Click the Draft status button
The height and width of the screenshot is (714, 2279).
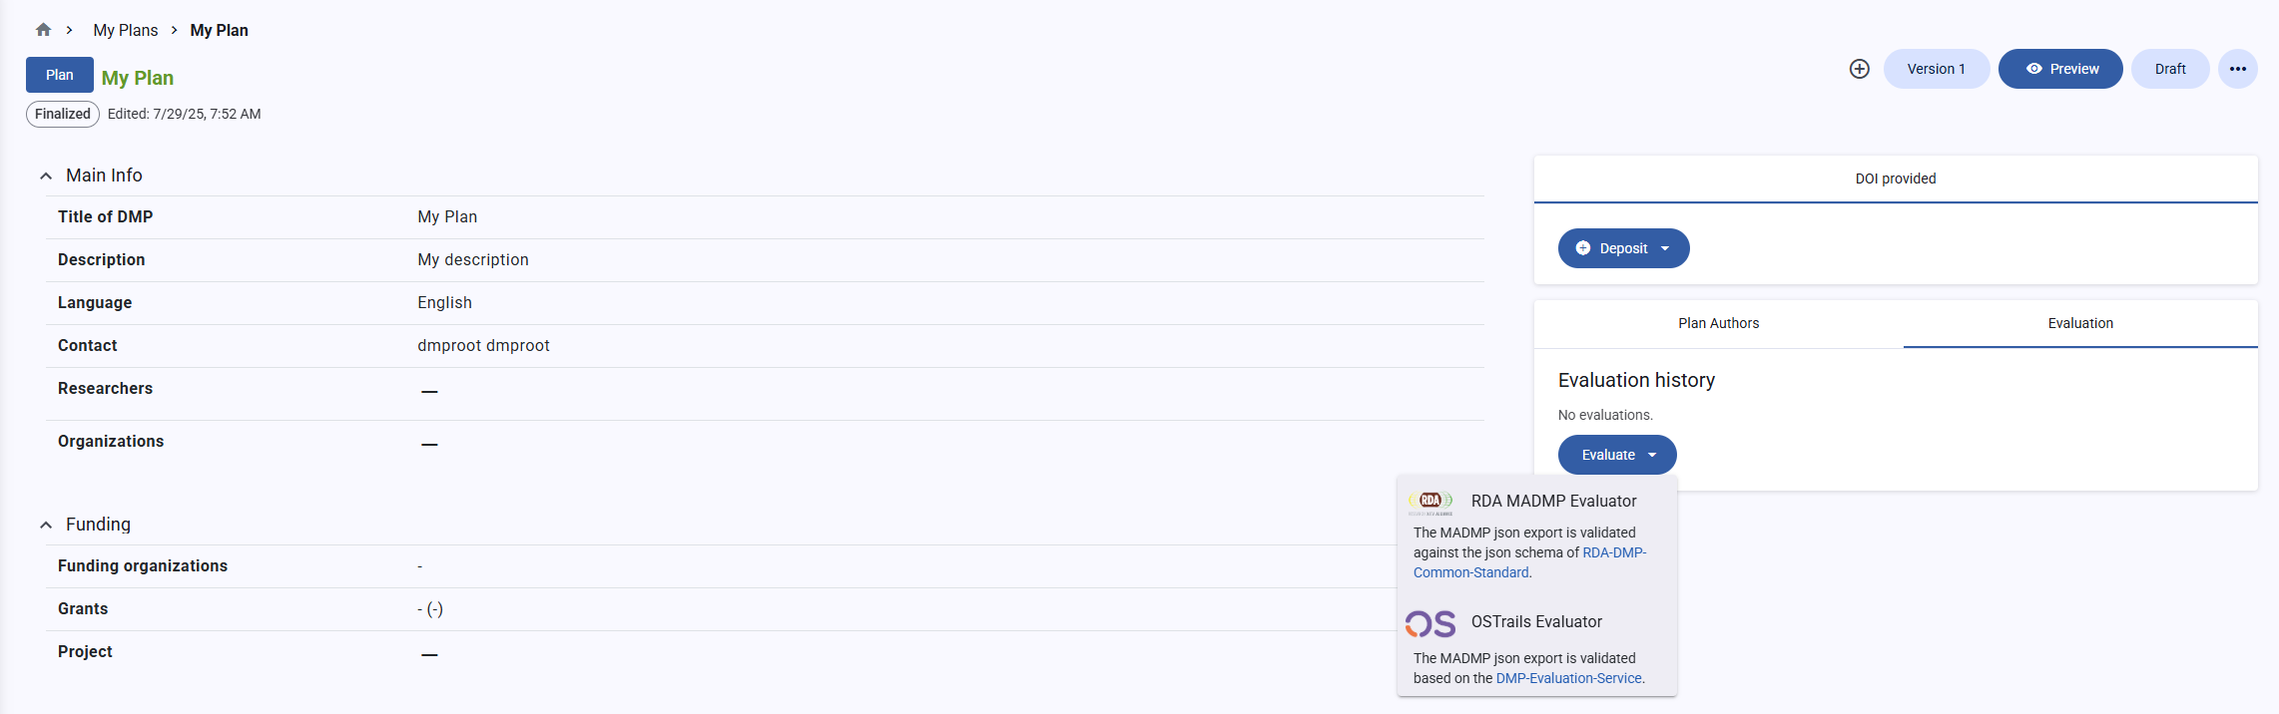tap(2169, 69)
